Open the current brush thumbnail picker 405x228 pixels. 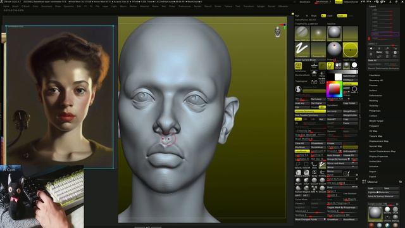click(302, 34)
